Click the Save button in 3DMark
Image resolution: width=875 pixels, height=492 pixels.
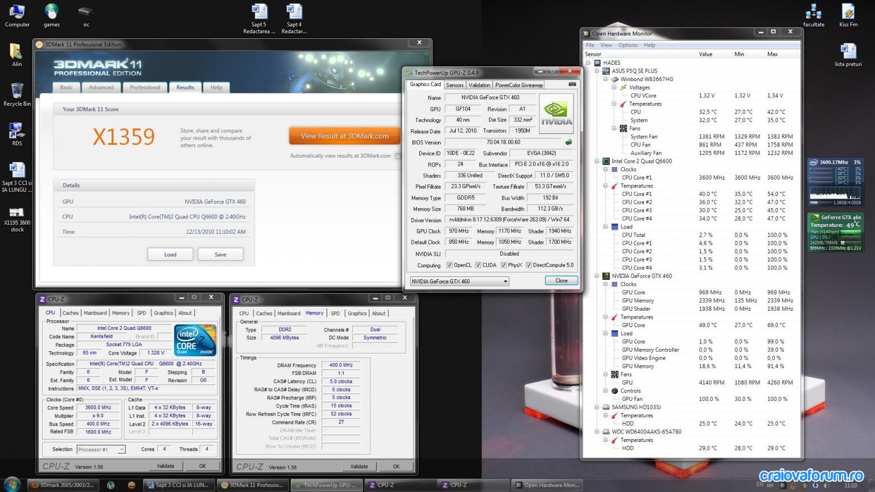[x=220, y=254]
